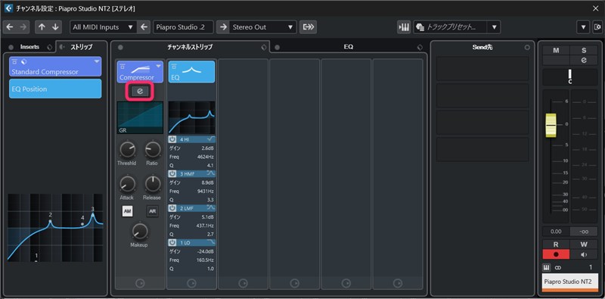Open the function menu arrow at top right

click(583, 27)
